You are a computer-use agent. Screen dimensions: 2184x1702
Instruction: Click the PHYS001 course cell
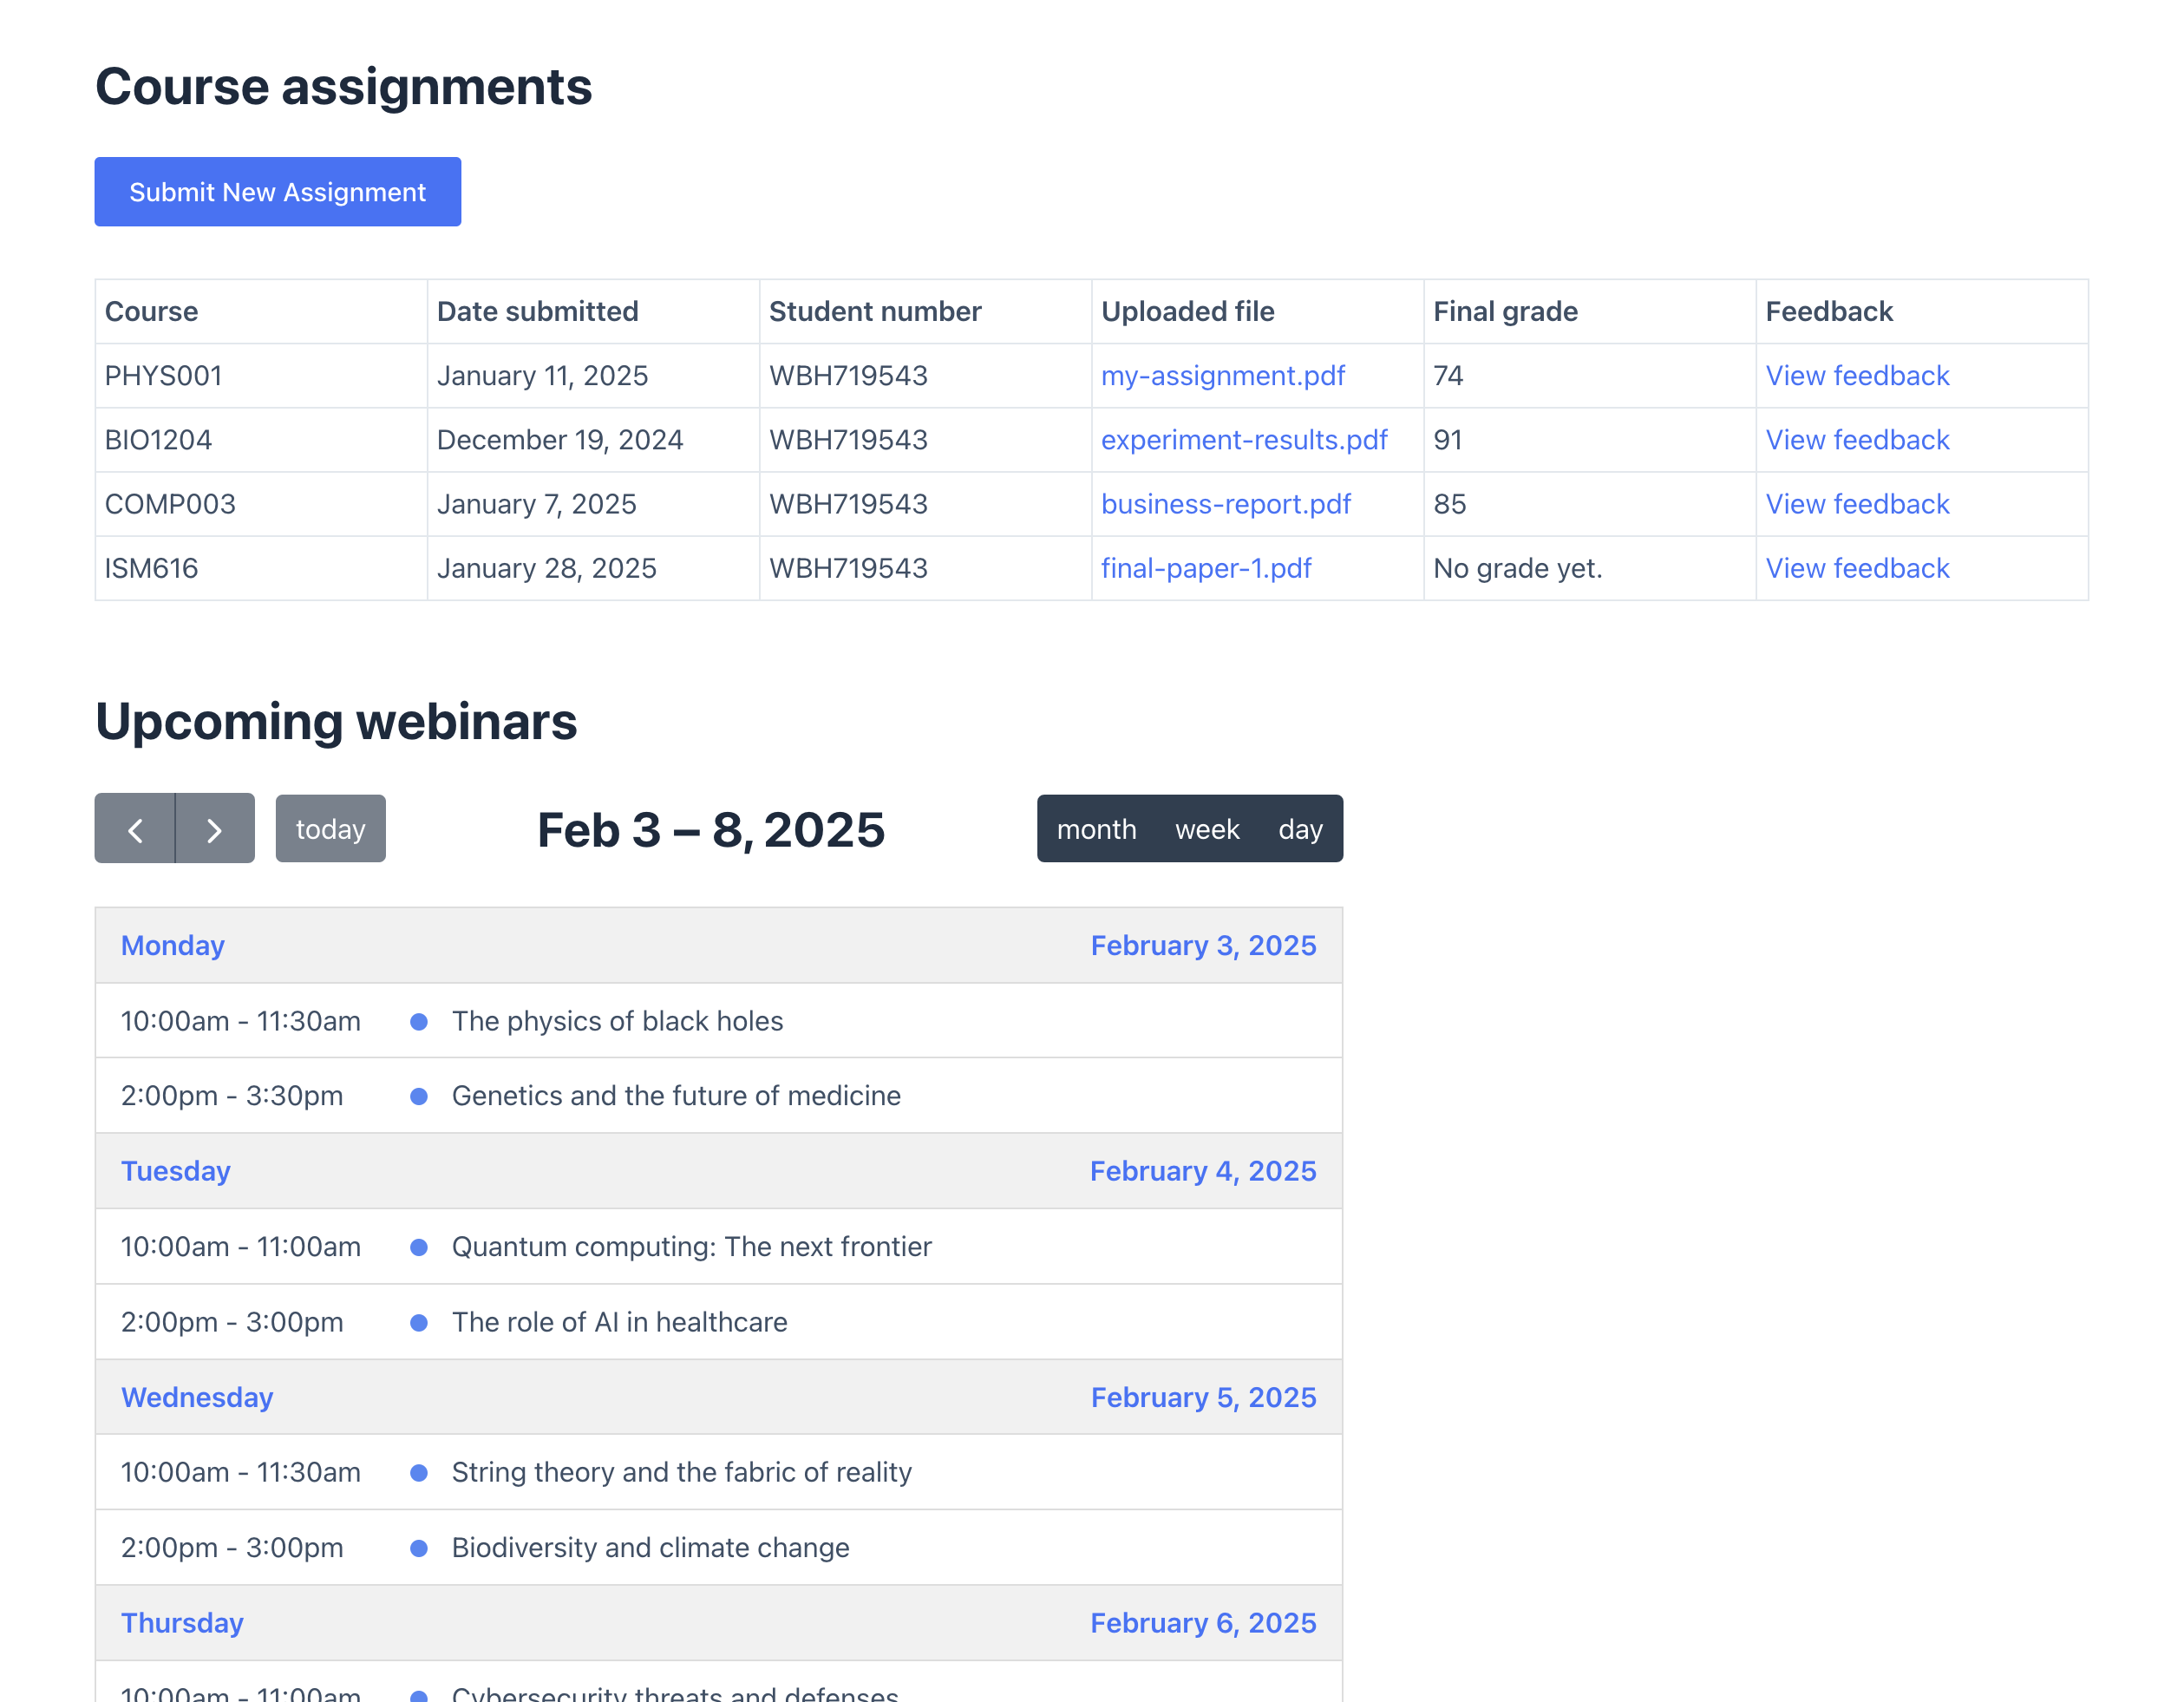[261, 376]
